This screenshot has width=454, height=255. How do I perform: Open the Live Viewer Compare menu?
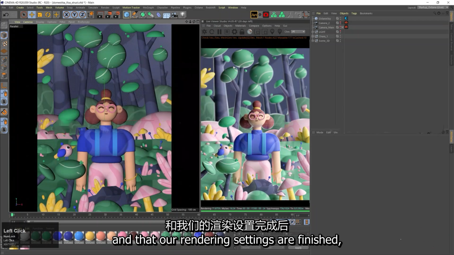254,26
